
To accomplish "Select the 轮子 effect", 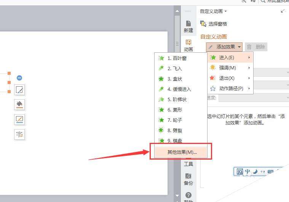I will tap(180, 120).
